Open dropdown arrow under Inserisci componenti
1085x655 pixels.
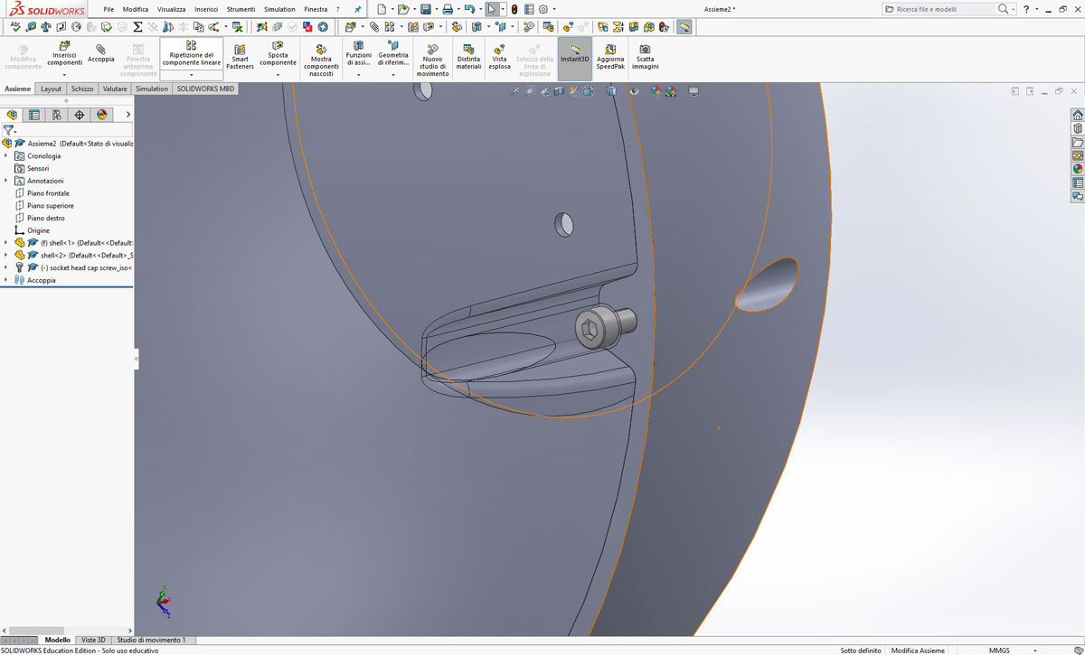(x=64, y=75)
